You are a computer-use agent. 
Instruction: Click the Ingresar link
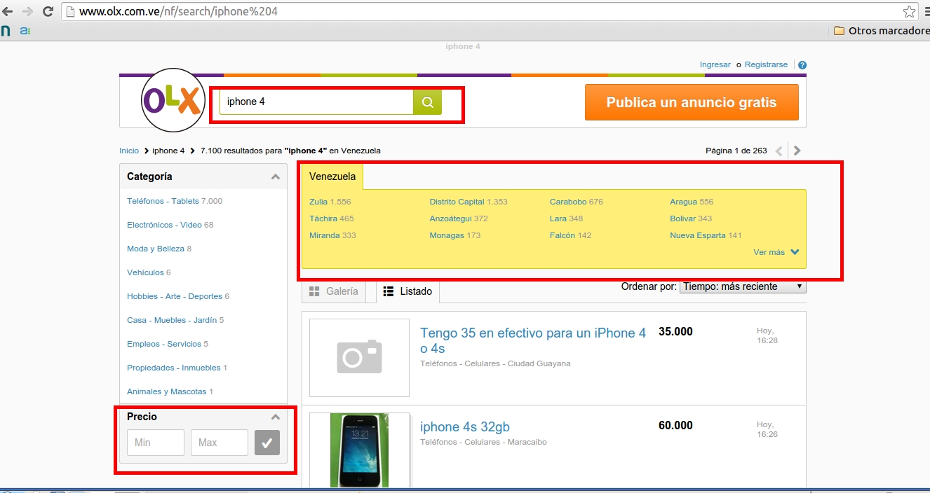[x=715, y=64]
